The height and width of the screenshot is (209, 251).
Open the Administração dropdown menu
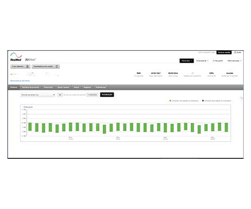[234, 61]
